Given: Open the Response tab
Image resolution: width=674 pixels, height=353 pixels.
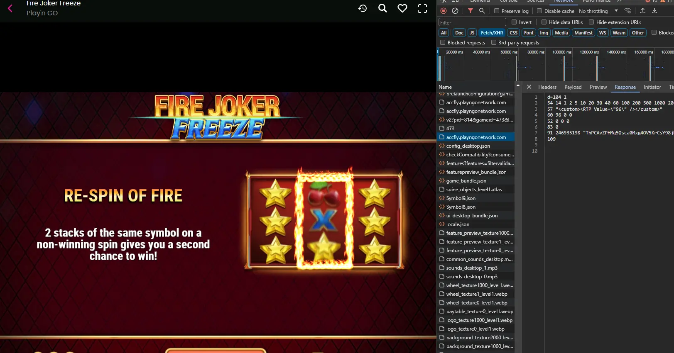Looking at the screenshot, I should pos(625,87).
